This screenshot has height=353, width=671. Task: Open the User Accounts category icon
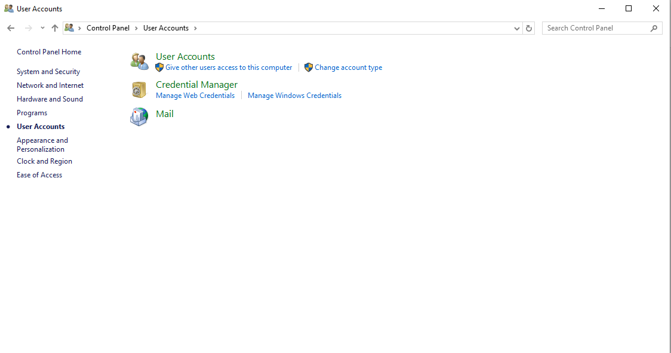point(140,62)
